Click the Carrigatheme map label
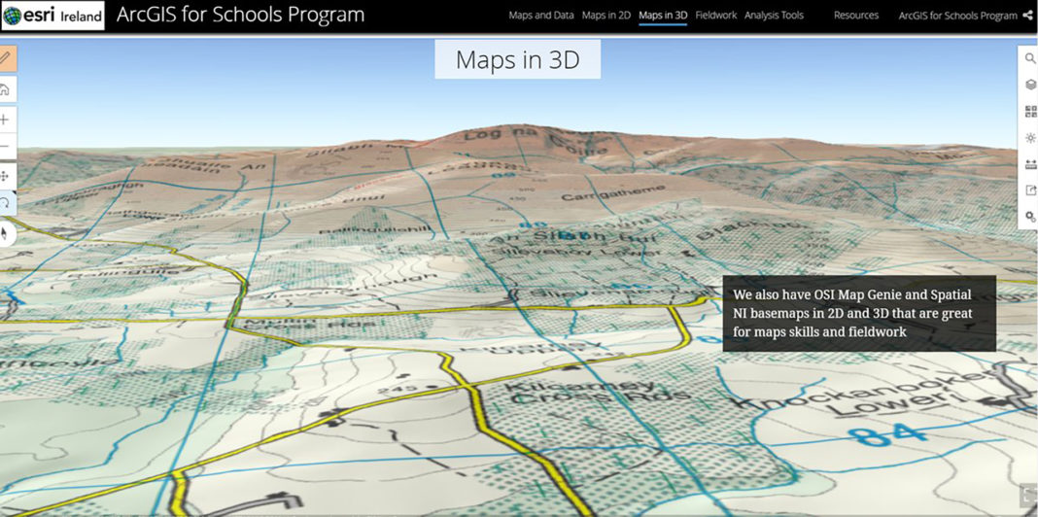Viewport: 1038px width, 517px height. point(615,193)
